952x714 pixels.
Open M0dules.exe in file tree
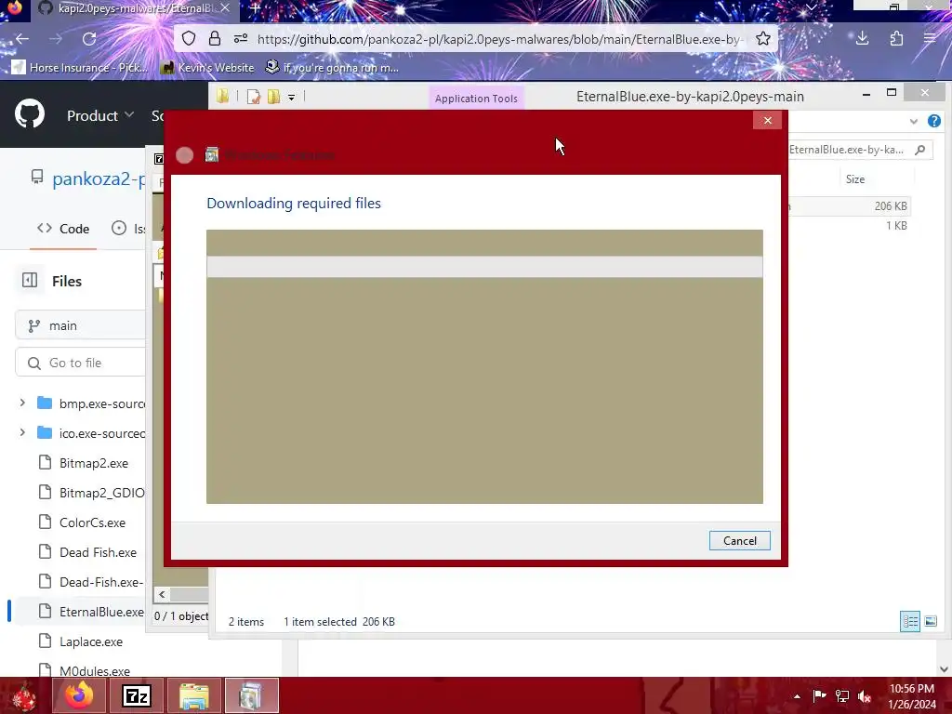coord(85,671)
